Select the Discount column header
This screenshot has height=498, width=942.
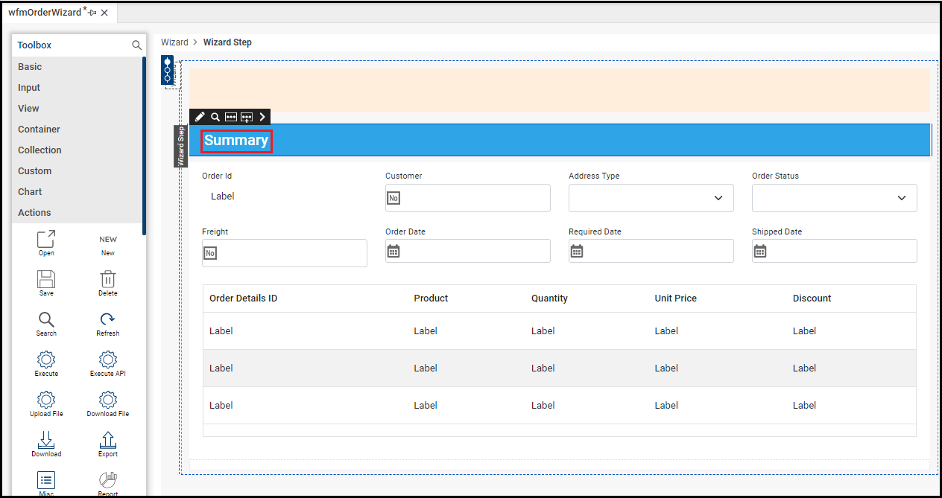[812, 299]
